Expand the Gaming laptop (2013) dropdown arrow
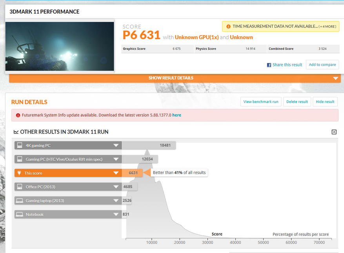 coord(116,201)
